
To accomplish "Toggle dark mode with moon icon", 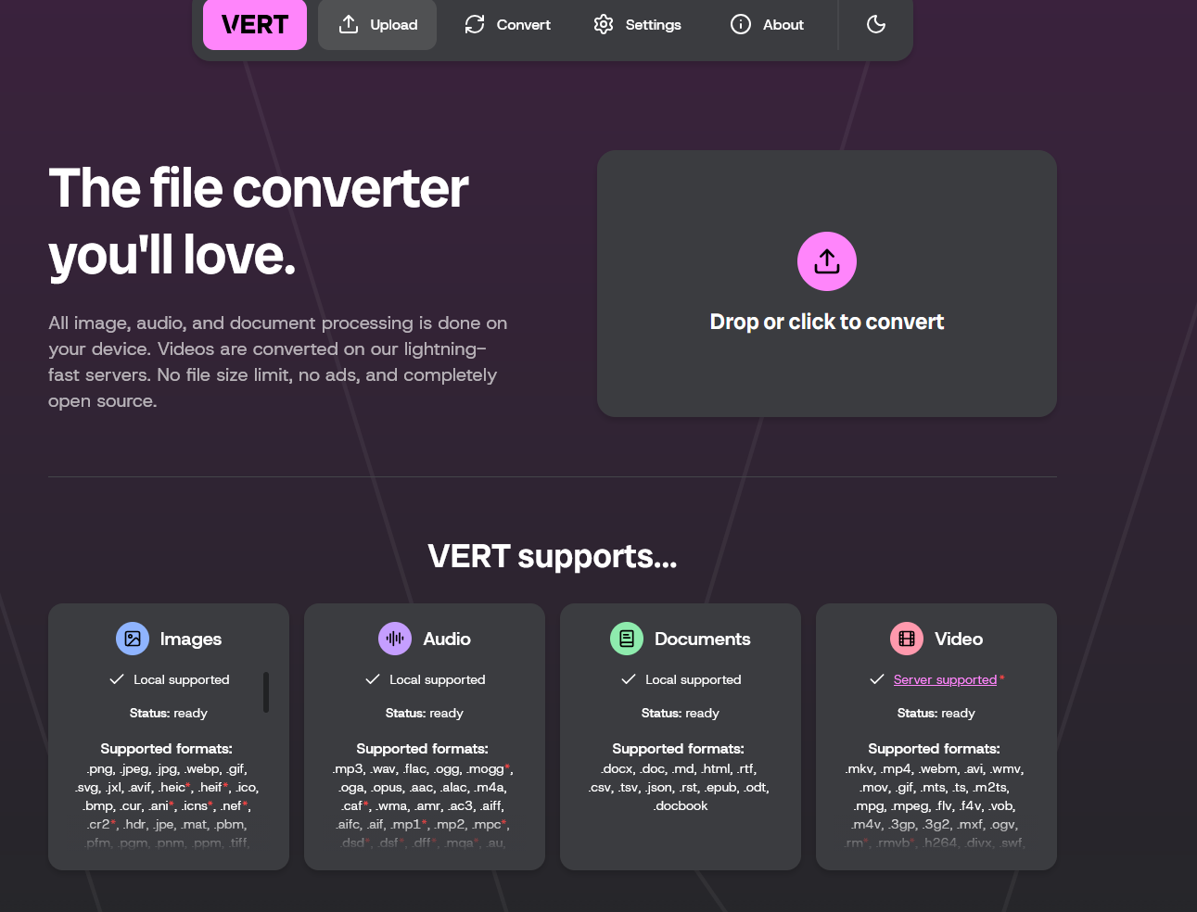I will 876,25.
